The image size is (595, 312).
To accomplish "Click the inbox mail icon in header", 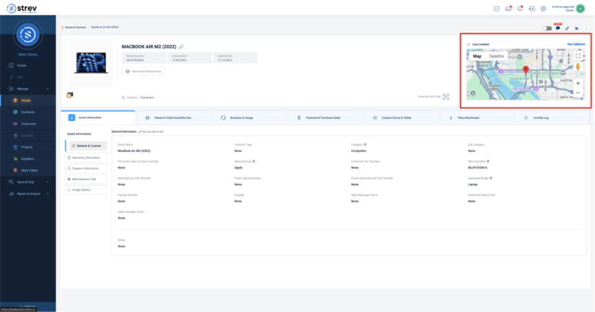I will pyautogui.click(x=508, y=8).
